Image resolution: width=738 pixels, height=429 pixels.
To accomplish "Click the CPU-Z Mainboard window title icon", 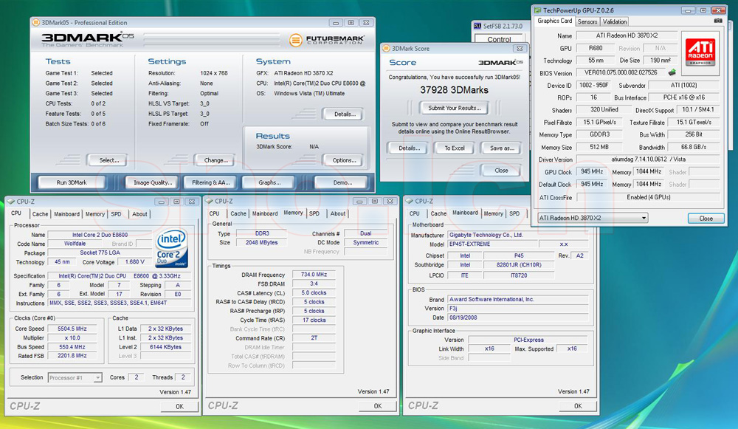I will click(x=409, y=201).
